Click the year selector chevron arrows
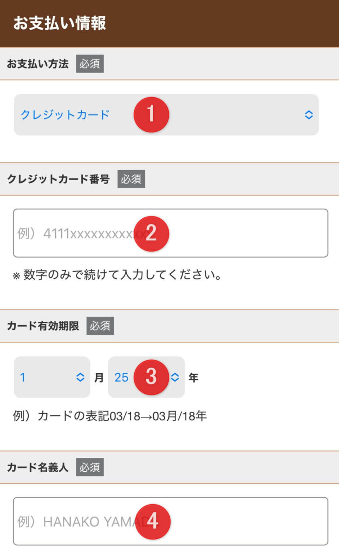 pyautogui.click(x=175, y=377)
